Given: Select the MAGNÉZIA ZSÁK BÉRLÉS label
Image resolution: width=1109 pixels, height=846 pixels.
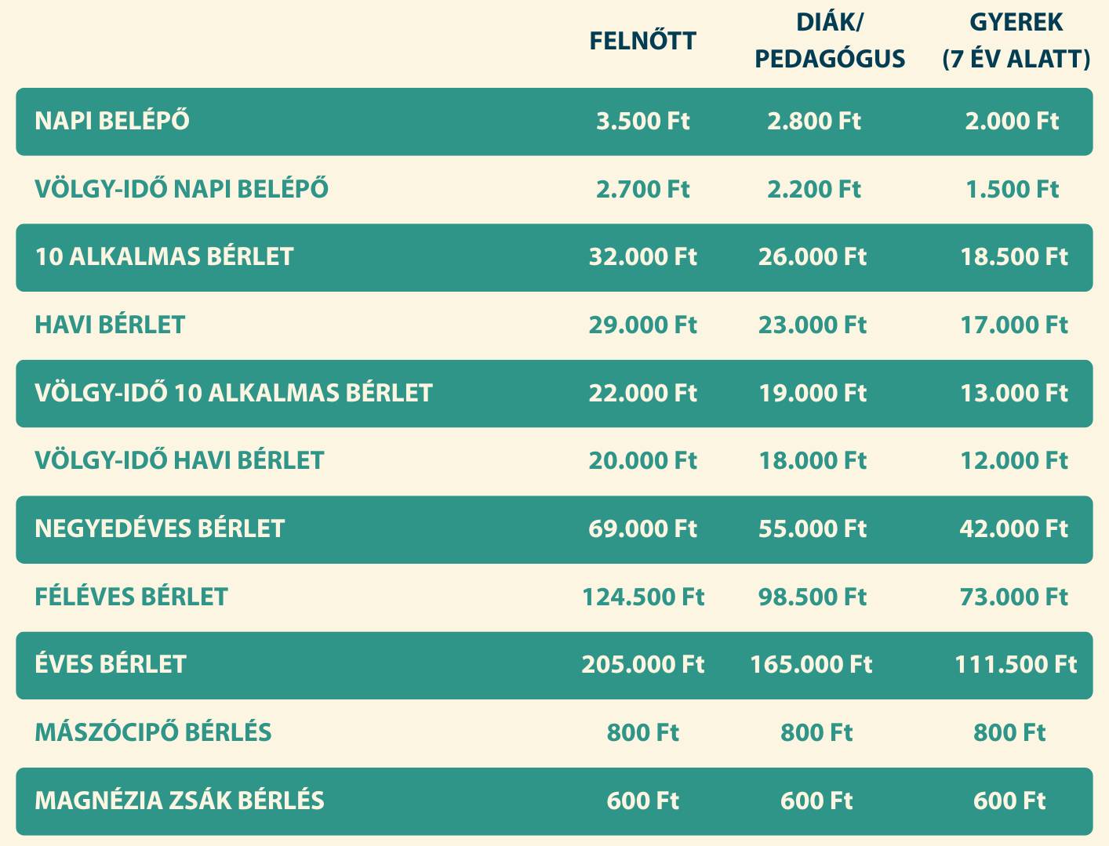Looking at the screenshot, I should 179,801.
